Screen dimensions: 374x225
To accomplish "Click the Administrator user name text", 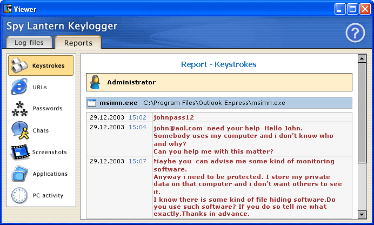I will point(131,82).
